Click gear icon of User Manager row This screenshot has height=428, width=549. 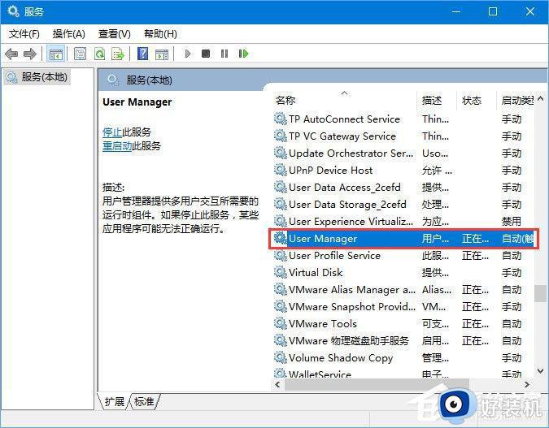click(280, 238)
